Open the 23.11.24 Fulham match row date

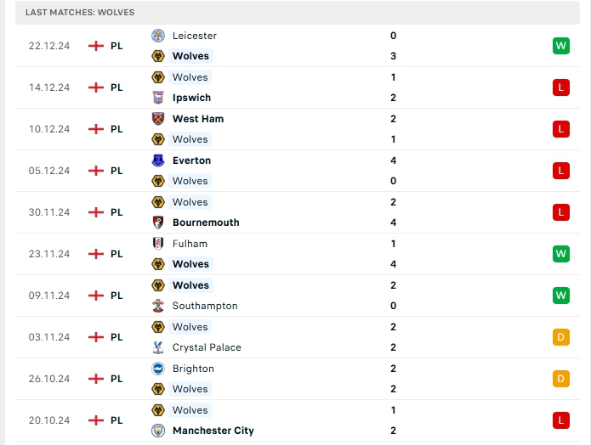48,254
